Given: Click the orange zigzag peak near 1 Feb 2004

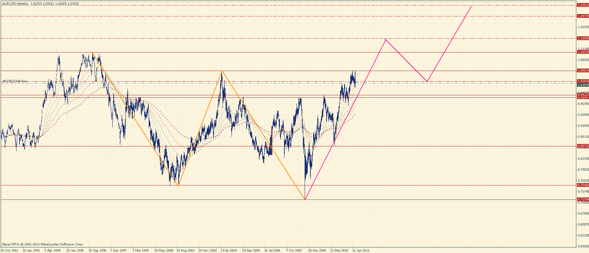Looking at the screenshot, I should point(222,71).
